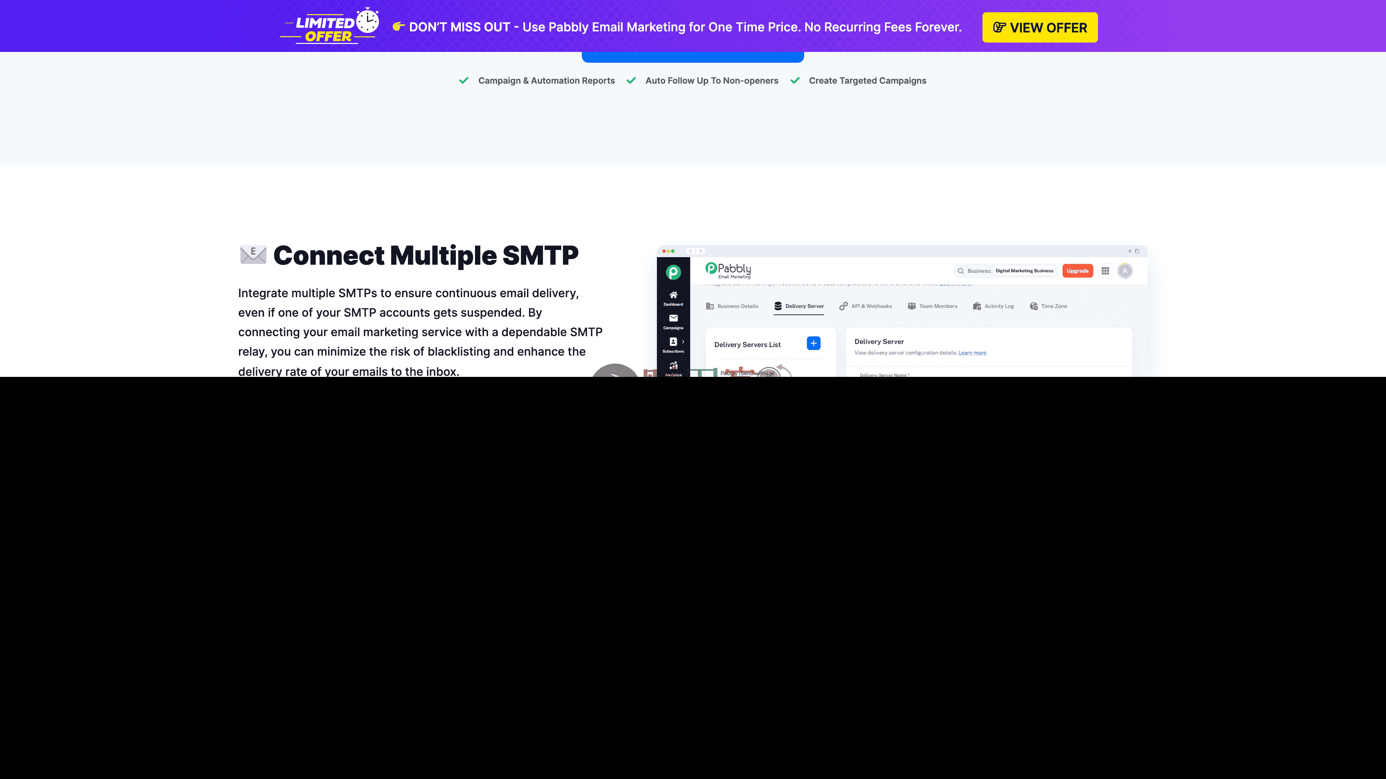The image size is (1386, 779).
Task: Click the yellow pointing hand emoji in banner
Action: point(399,26)
